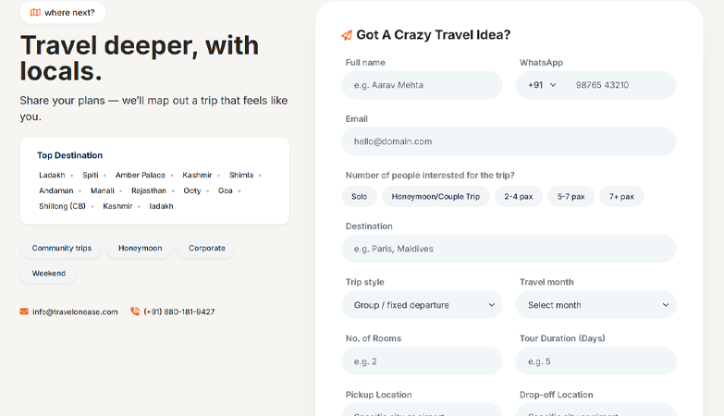
Task: Click the map icon beside 'where next?'
Action: pos(35,13)
